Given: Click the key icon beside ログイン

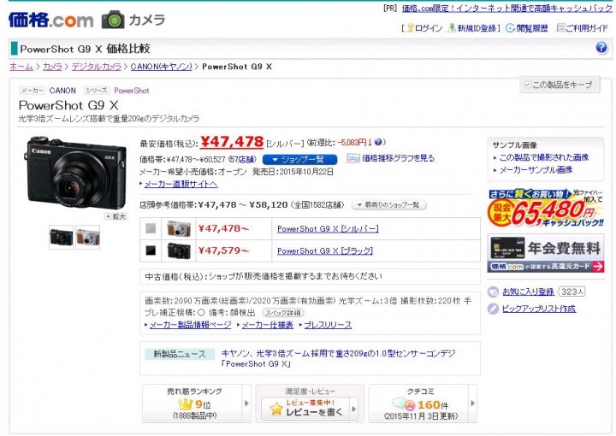Looking at the screenshot, I should tap(410, 28).
